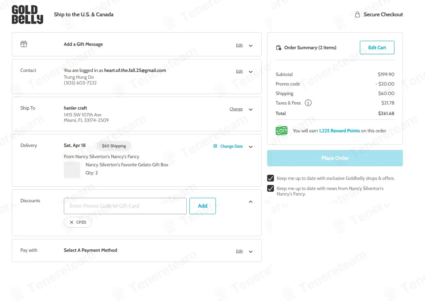Open the 1,225 Reward Points link
This screenshot has height=301, width=425.
(339, 131)
